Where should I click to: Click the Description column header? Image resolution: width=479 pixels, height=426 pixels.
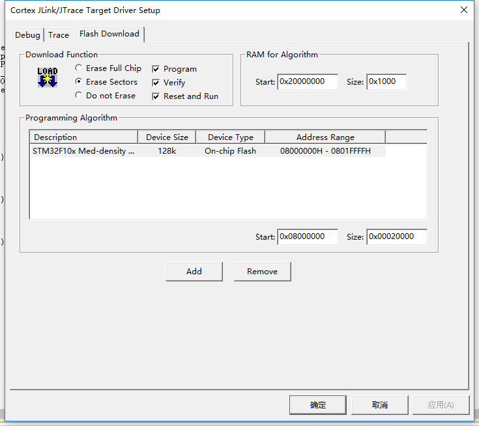[83, 137]
